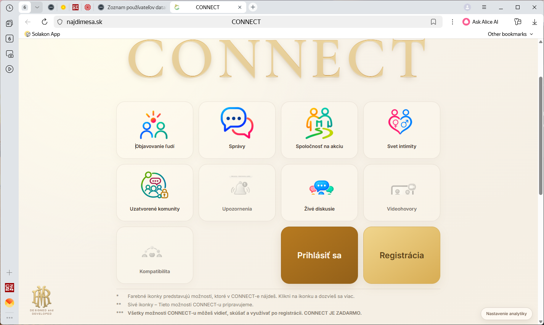Viewport: 544px width, 325px height.
Task: Open the Živé diskusie tile
Action: coord(319,193)
